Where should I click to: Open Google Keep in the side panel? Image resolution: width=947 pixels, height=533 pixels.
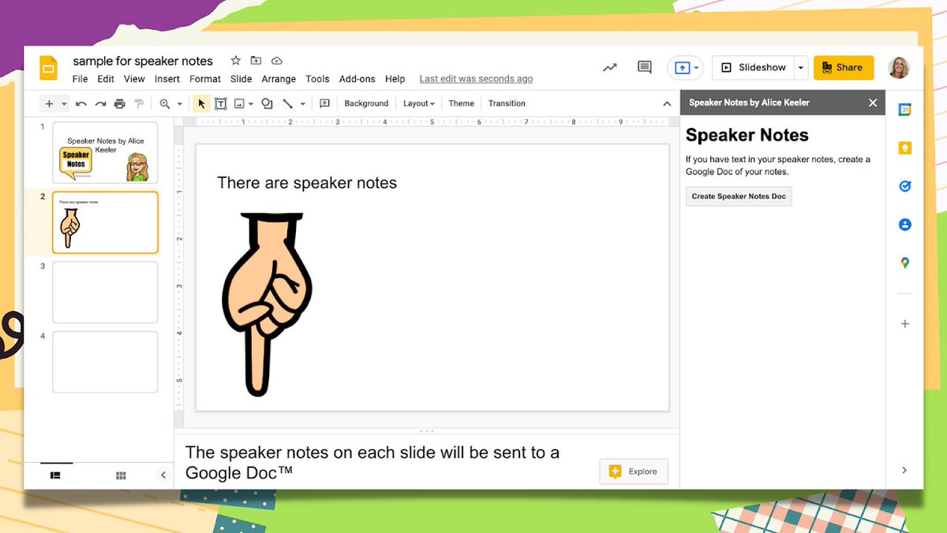(x=903, y=147)
